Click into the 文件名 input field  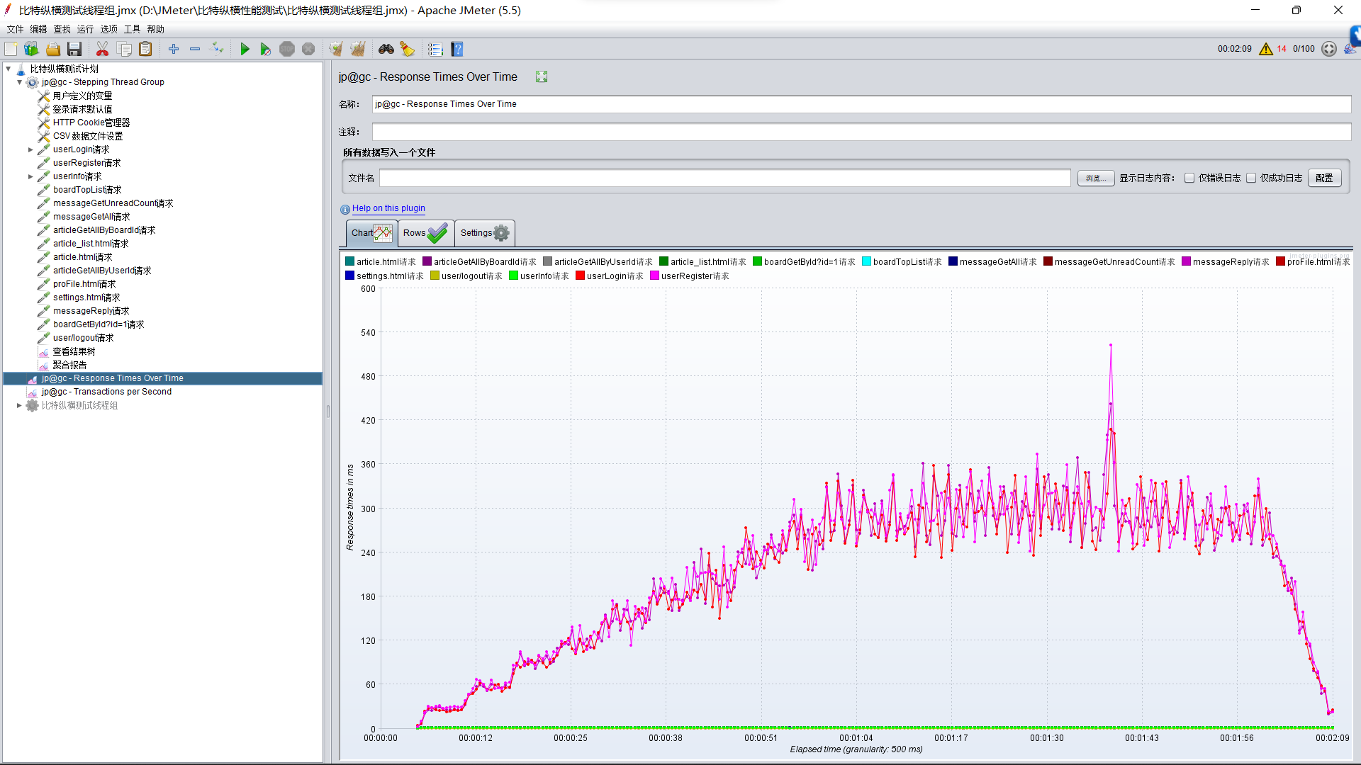pos(724,178)
